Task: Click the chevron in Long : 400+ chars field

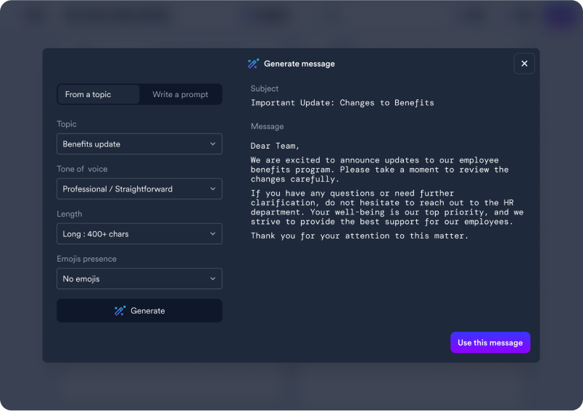Action: 213,234
